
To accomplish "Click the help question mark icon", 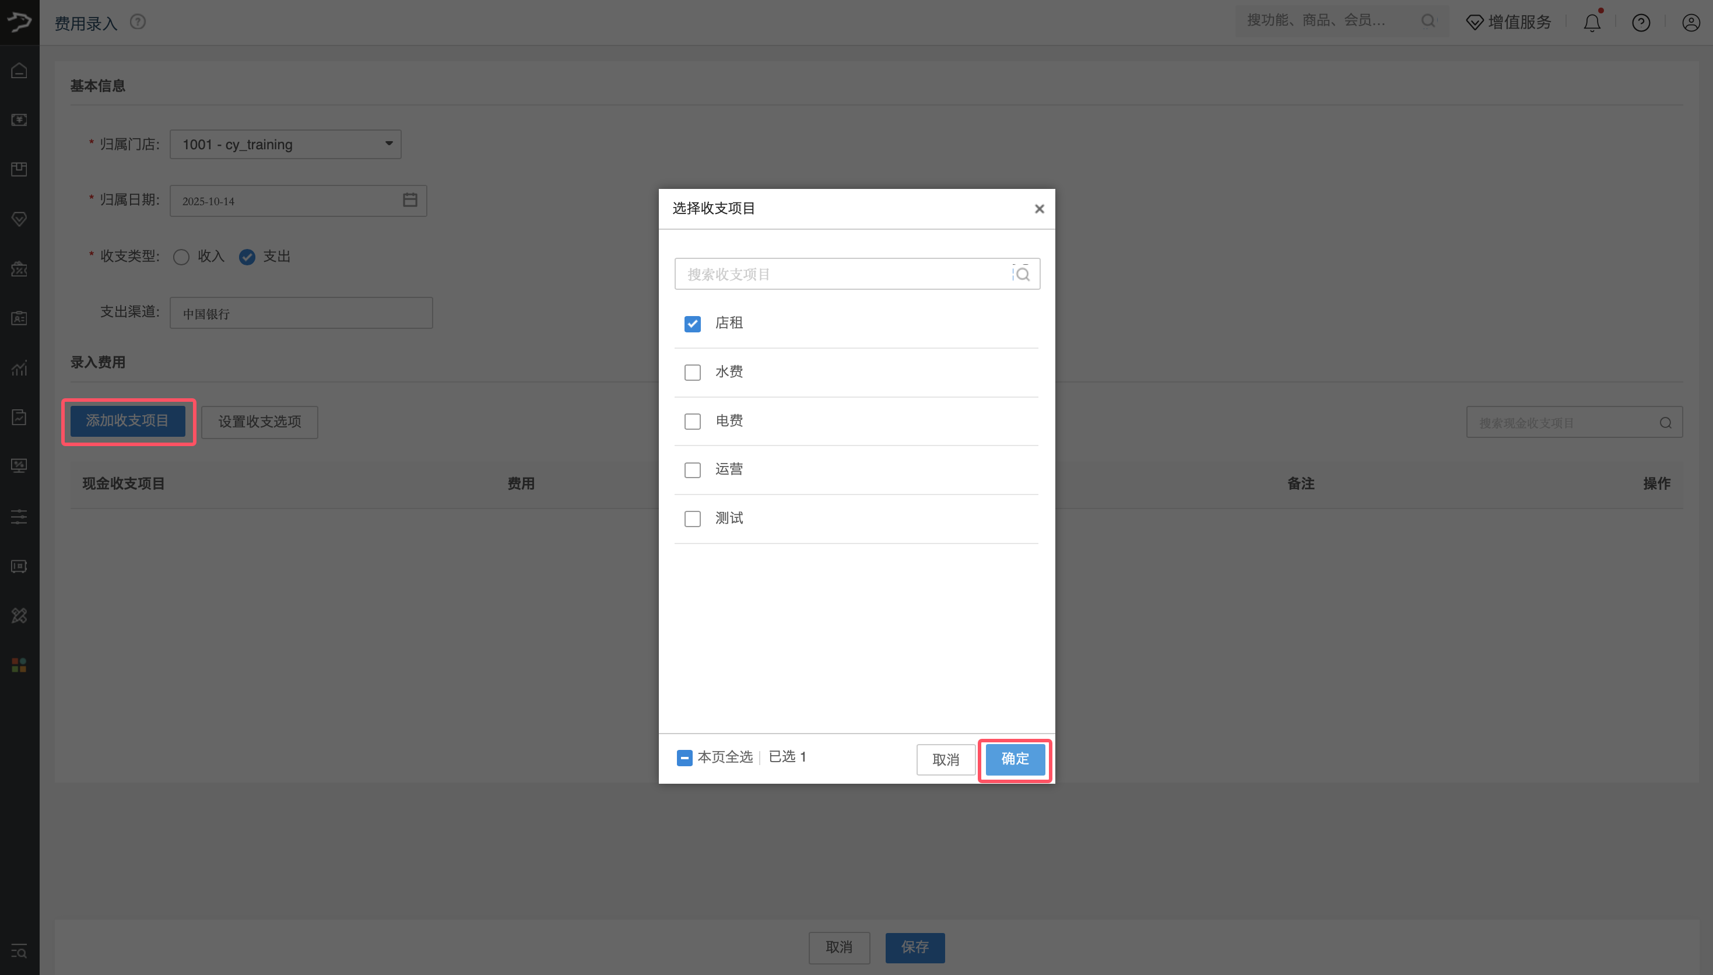I will pos(1640,22).
